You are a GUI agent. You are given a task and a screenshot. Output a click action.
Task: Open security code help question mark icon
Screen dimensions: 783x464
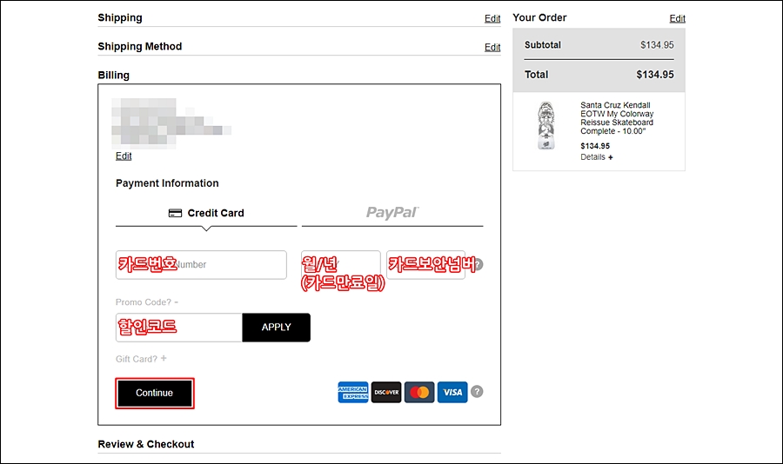[x=478, y=264]
